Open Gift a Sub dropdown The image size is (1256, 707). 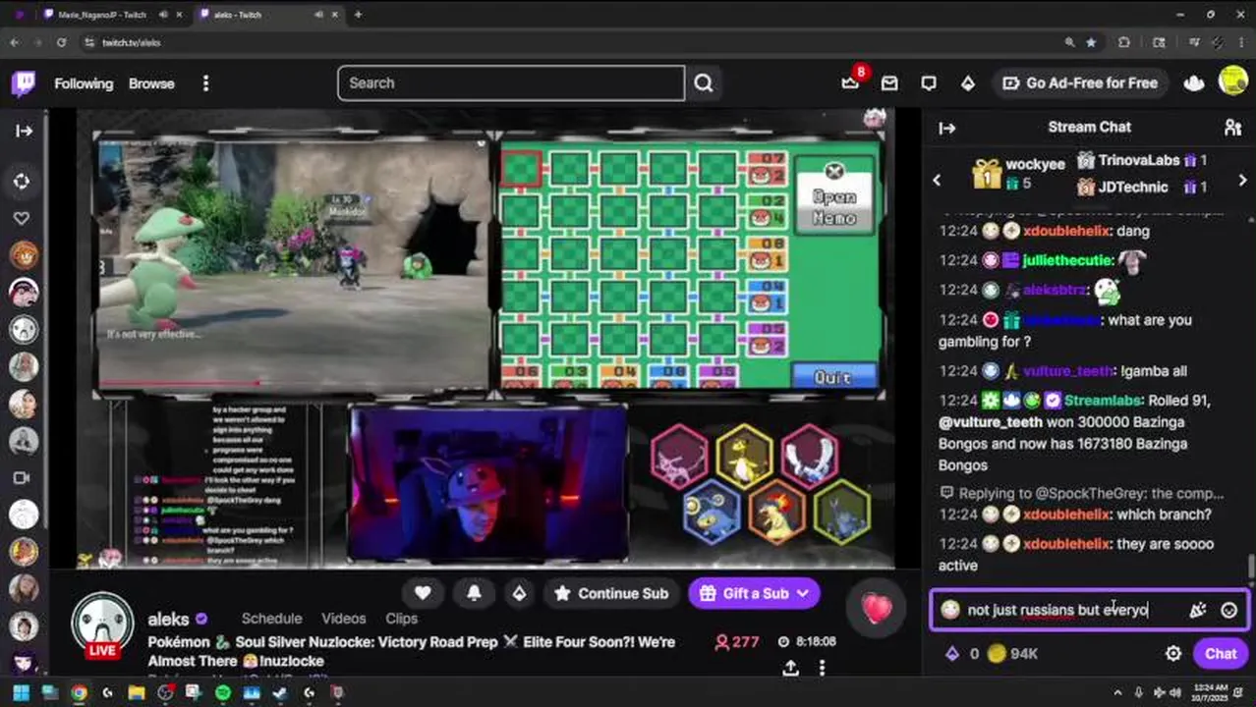tap(754, 593)
